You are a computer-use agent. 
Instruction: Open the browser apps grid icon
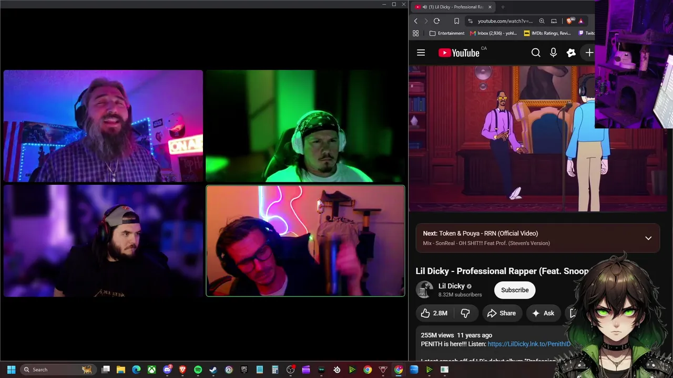415,33
